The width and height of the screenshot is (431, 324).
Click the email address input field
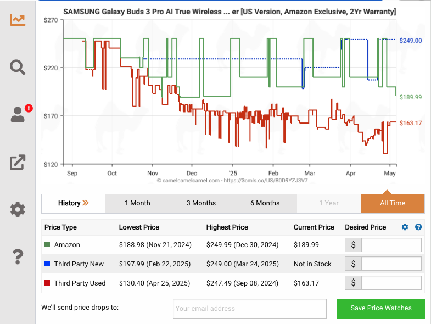click(249, 309)
